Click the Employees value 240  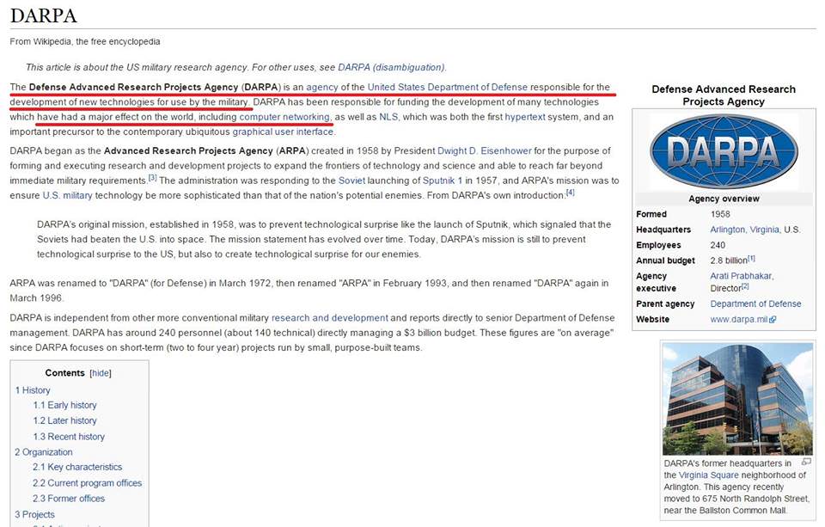[718, 245]
